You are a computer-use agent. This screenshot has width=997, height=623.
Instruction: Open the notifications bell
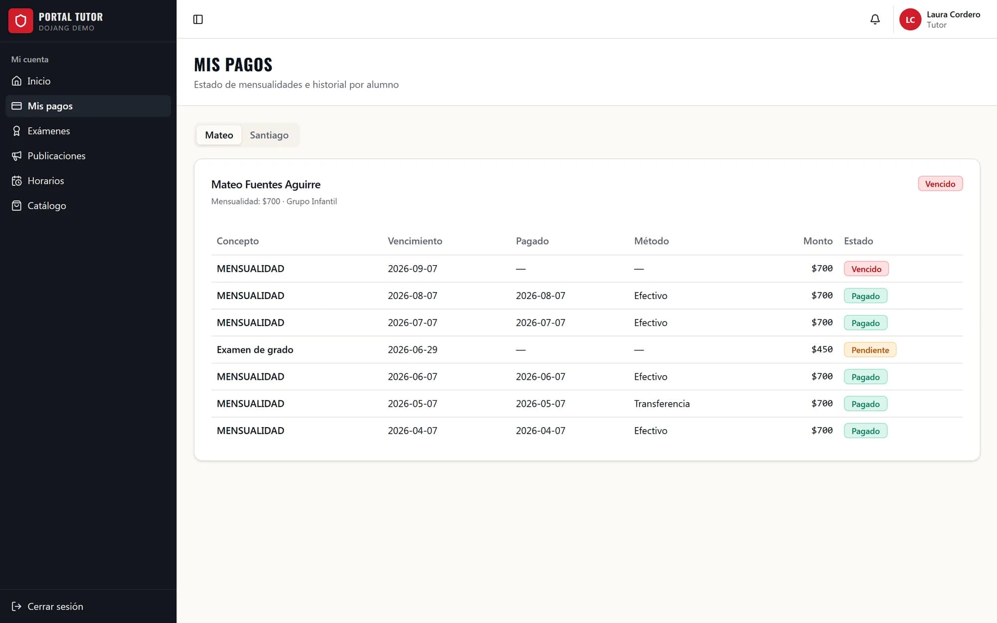pos(875,19)
